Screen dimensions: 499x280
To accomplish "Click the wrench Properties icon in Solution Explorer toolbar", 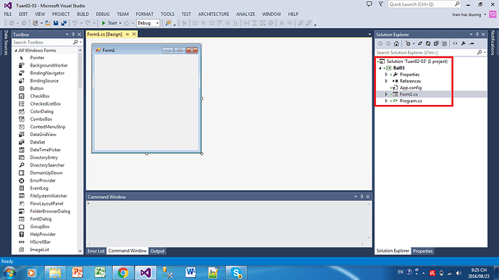I will pyautogui.click(x=464, y=43).
